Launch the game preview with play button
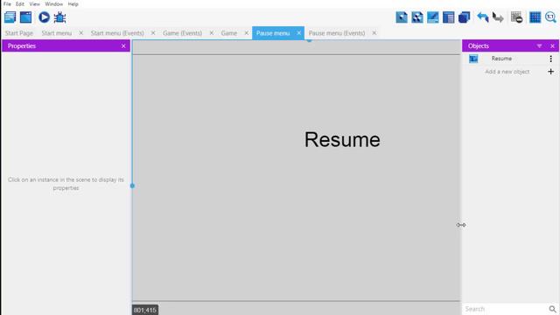The height and width of the screenshot is (315, 560). 44,17
